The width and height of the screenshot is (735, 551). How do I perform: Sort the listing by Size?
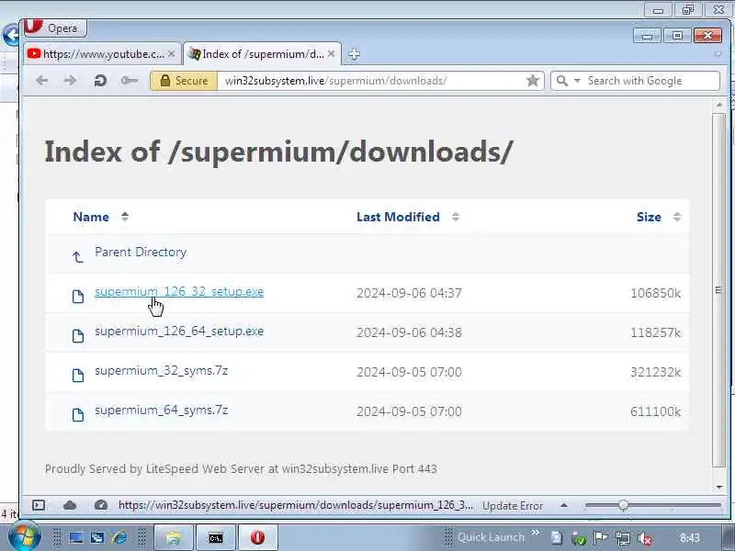pyautogui.click(x=649, y=217)
